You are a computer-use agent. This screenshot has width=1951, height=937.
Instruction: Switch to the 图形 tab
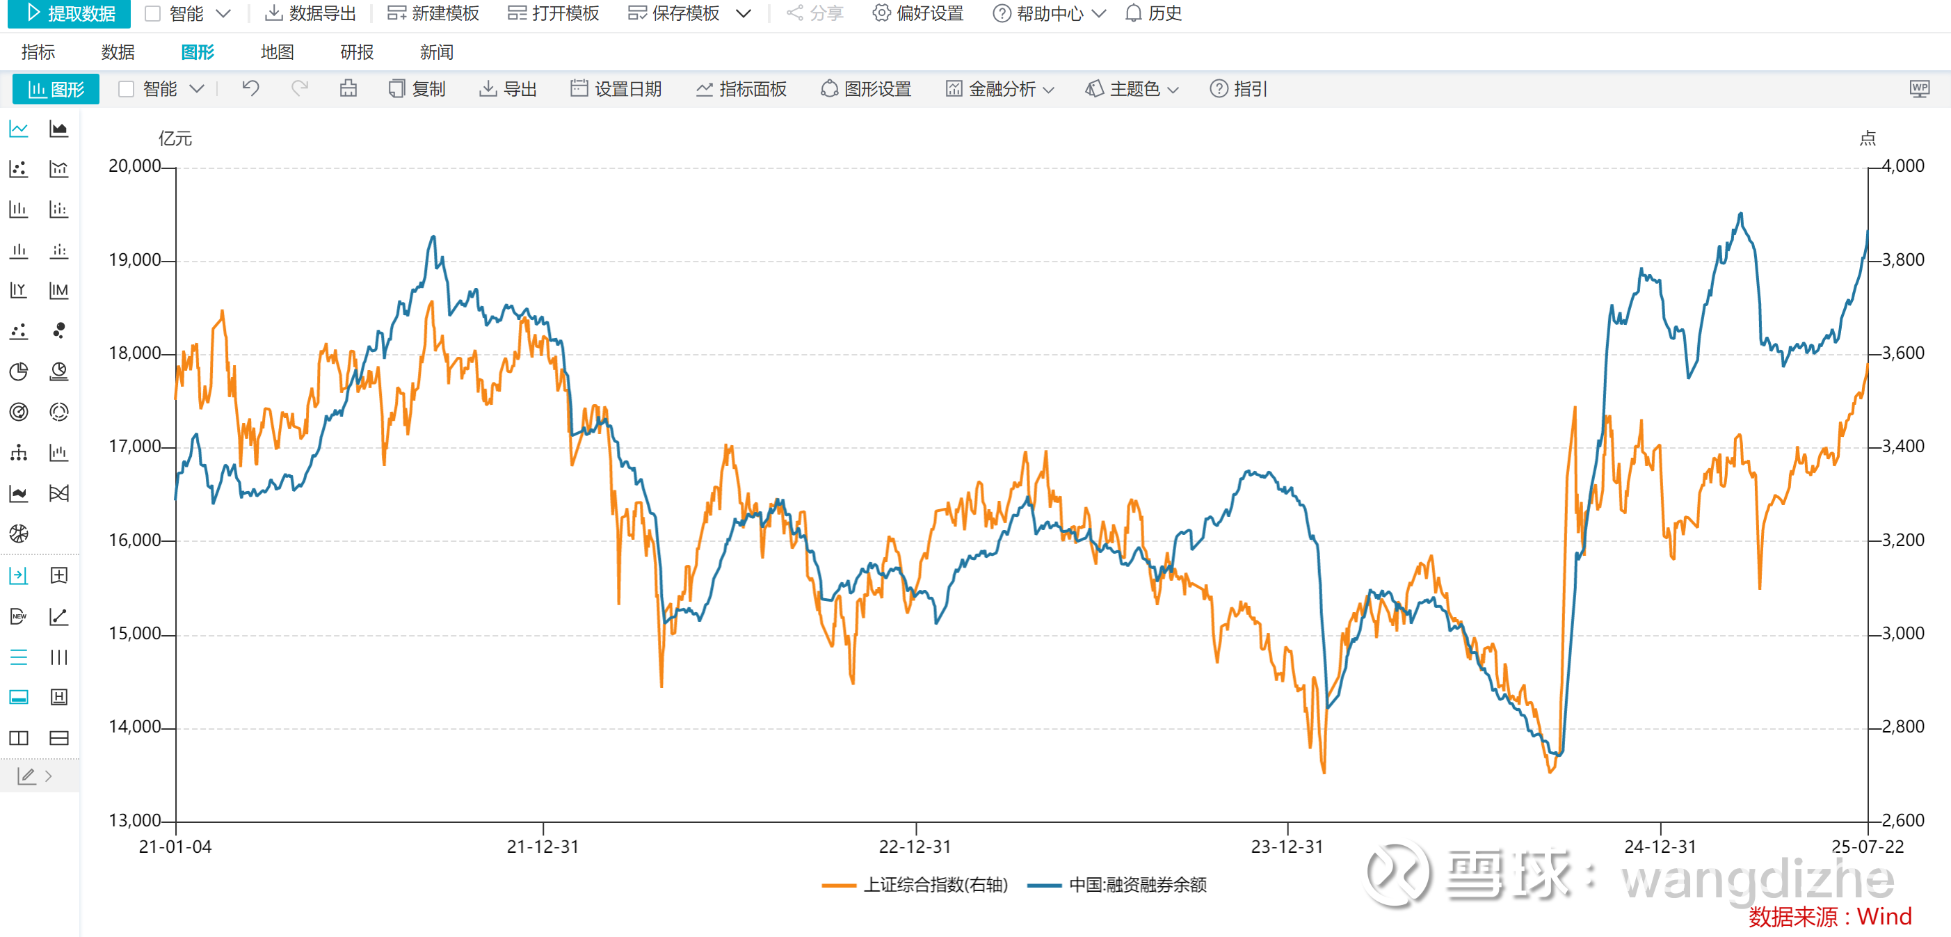point(198,52)
